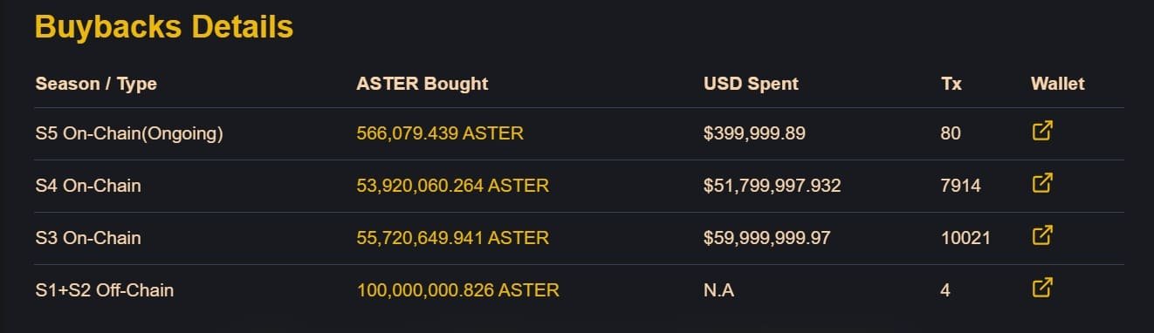Select the S5 On-Chain(Ongoing) row label
Screen dimensions: 1154x333
129,133
